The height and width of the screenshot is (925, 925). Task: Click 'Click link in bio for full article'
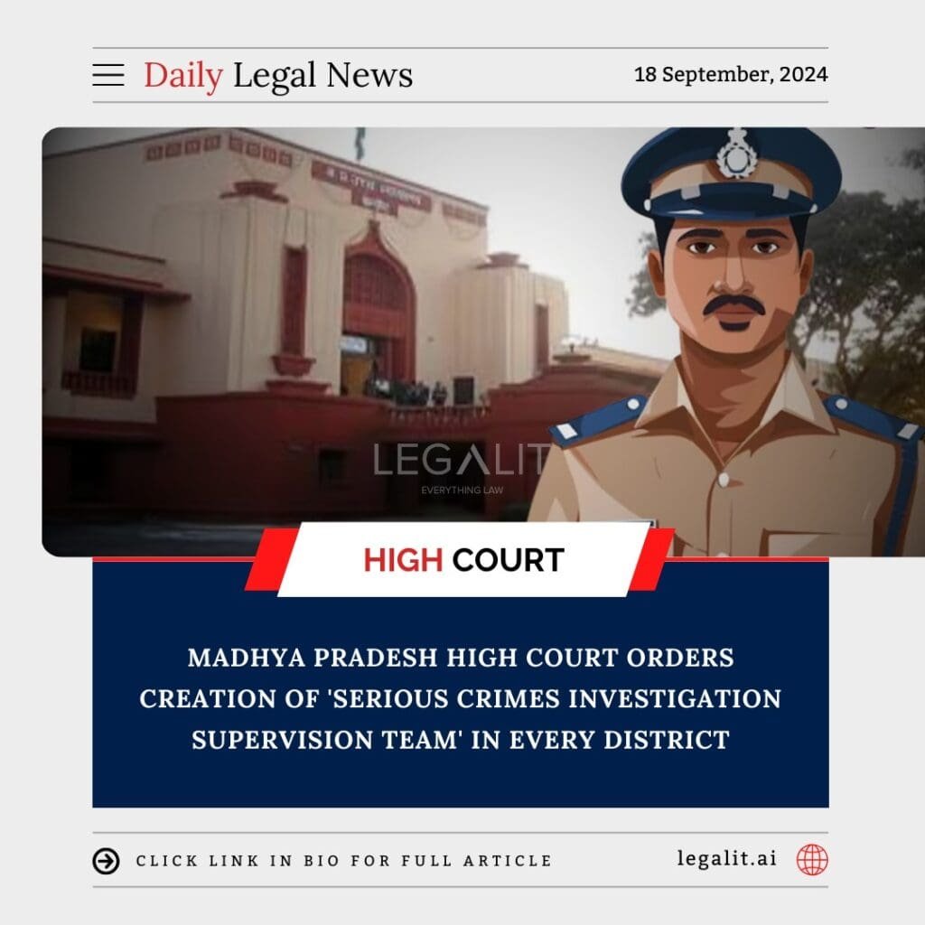click(344, 861)
